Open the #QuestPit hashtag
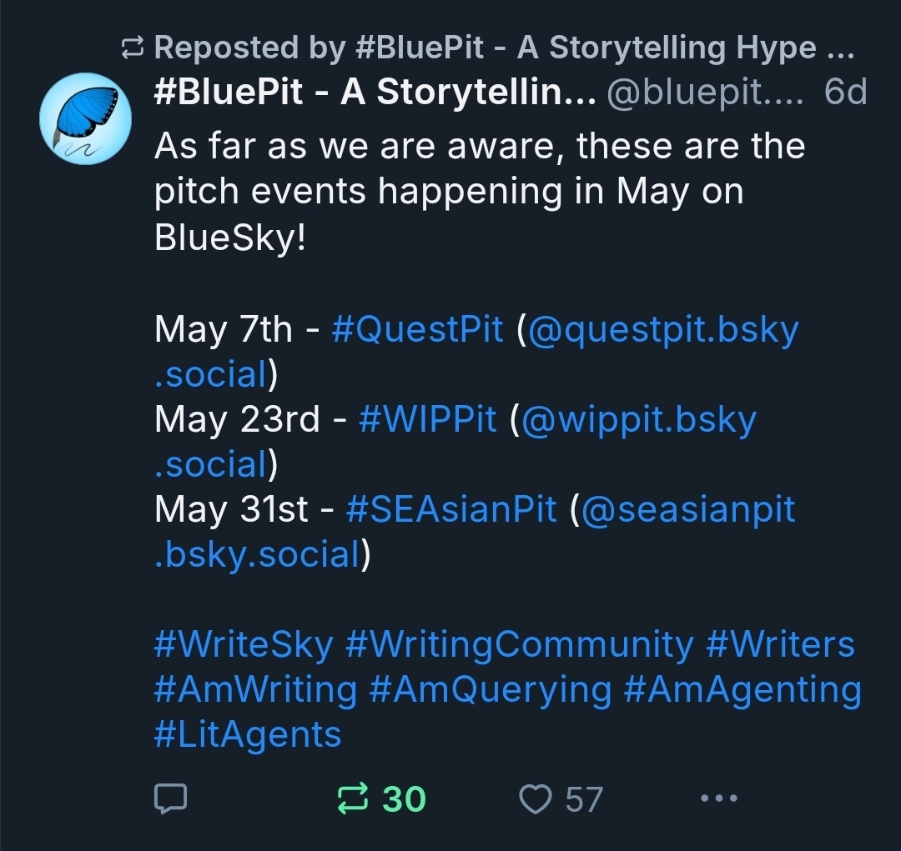 [417, 330]
